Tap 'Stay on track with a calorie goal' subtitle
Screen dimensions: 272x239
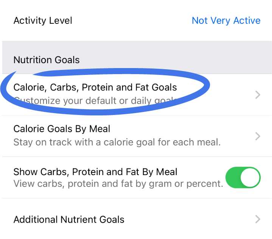tap(117, 143)
